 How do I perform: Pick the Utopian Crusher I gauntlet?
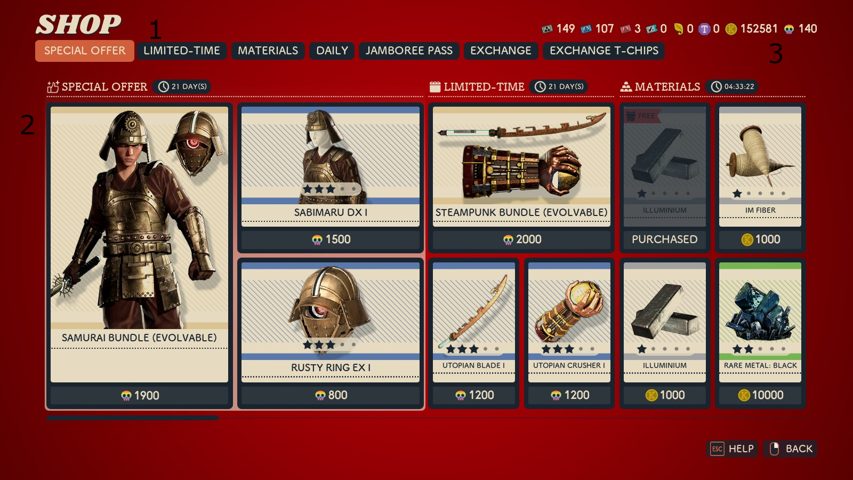(x=569, y=334)
